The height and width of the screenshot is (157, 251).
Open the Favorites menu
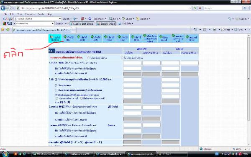pos(30,14)
